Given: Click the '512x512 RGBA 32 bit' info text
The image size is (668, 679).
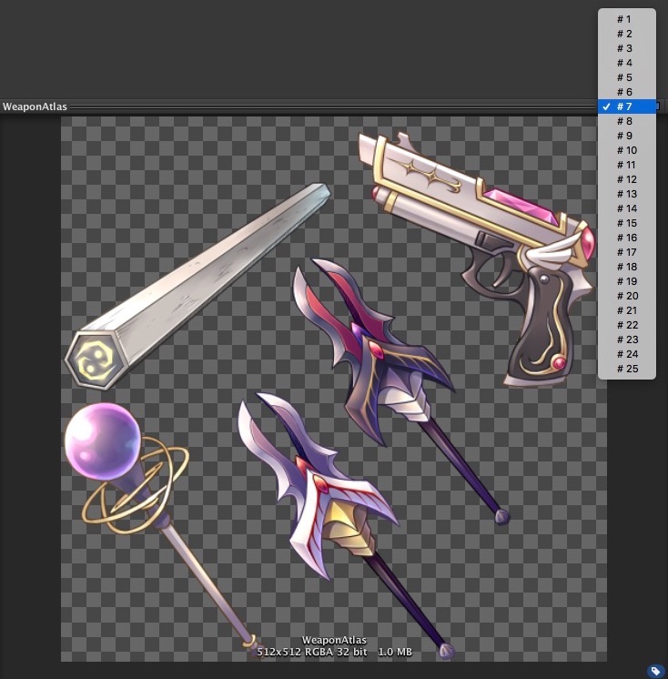Looking at the screenshot, I should (312, 652).
